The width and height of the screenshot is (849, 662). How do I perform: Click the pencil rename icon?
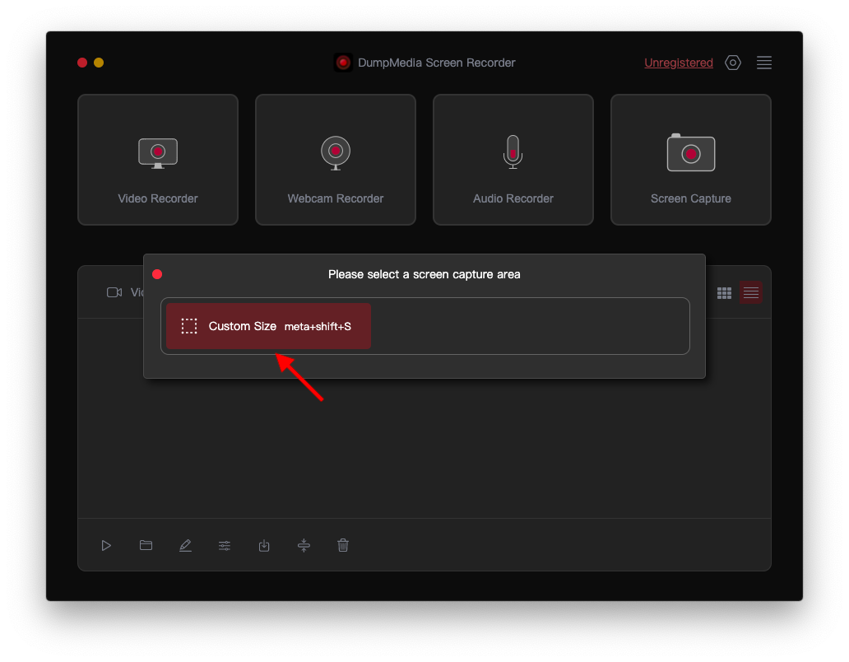pyautogui.click(x=185, y=546)
